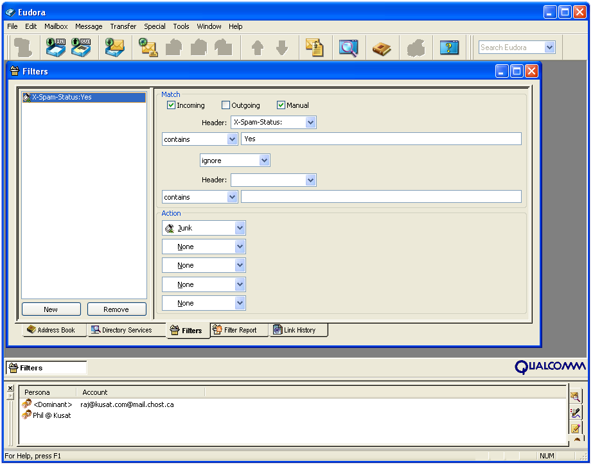Maximize the Filters child window
The height and width of the screenshot is (468, 593).
click(x=517, y=71)
